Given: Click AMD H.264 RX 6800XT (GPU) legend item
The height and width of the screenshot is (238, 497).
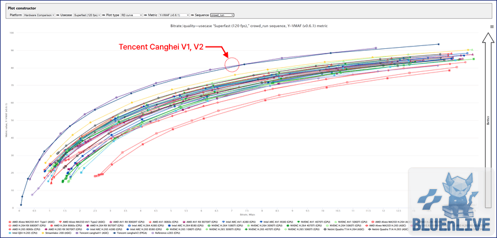Looking at the screenshot, I should (27, 226).
